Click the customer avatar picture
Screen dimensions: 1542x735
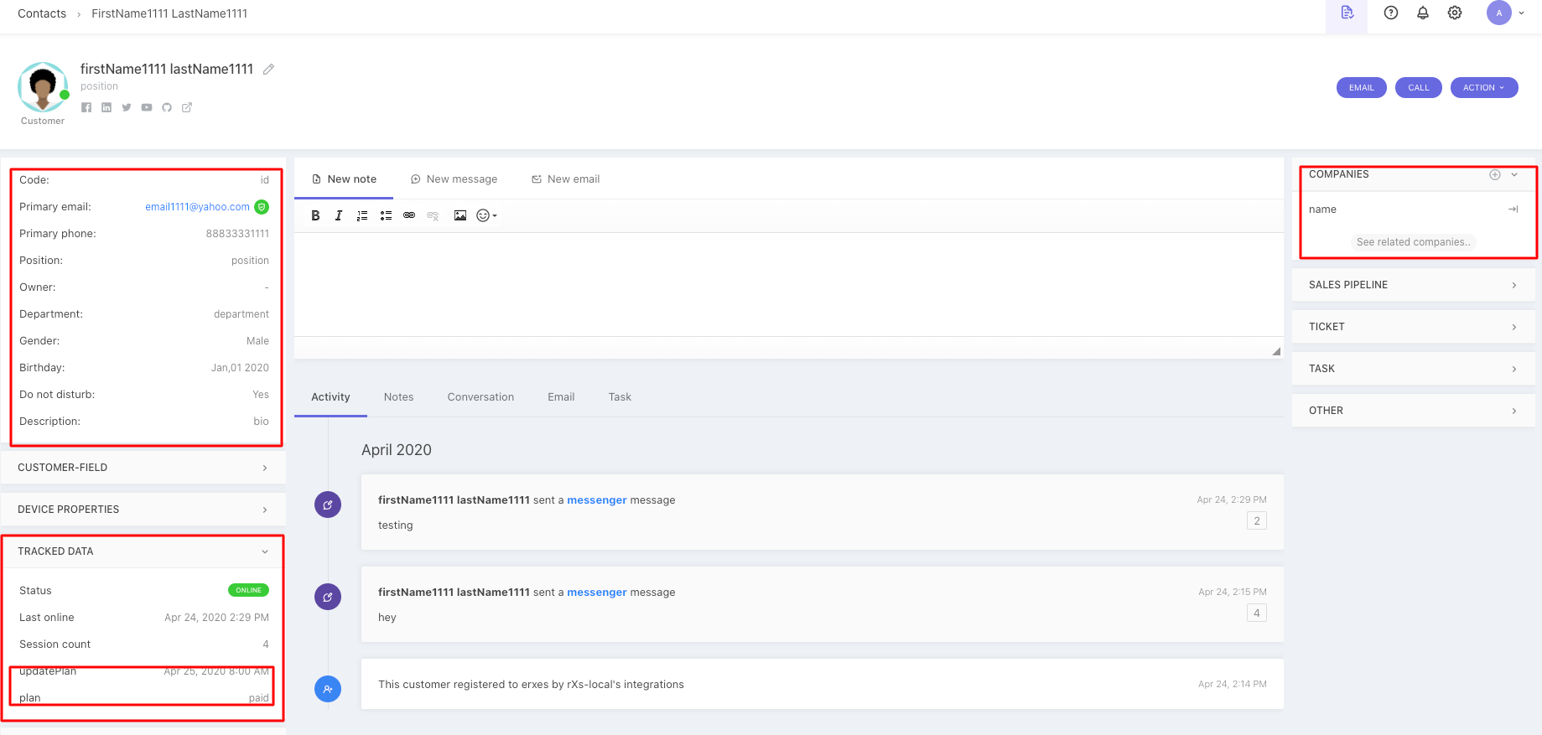[x=43, y=87]
